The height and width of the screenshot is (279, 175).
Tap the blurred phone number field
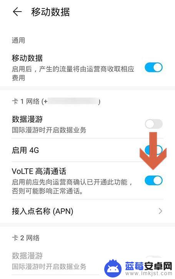coord(73,101)
